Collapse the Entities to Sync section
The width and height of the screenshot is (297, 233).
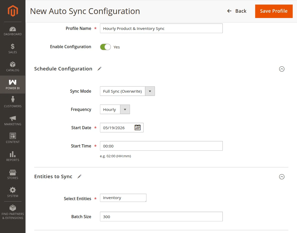[282, 177]
